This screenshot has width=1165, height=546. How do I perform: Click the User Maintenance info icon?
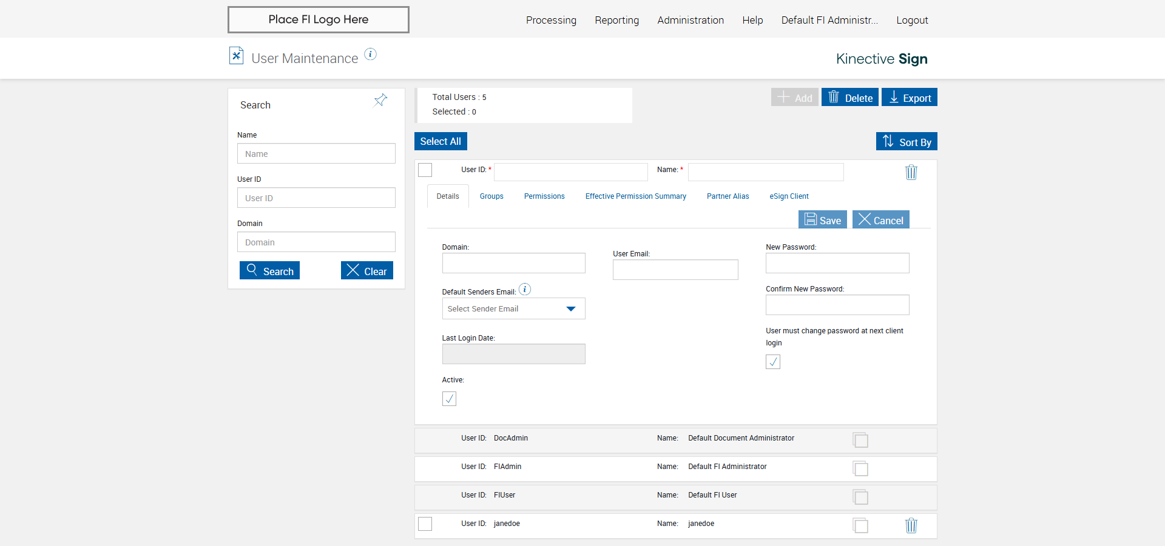[370, 55]
